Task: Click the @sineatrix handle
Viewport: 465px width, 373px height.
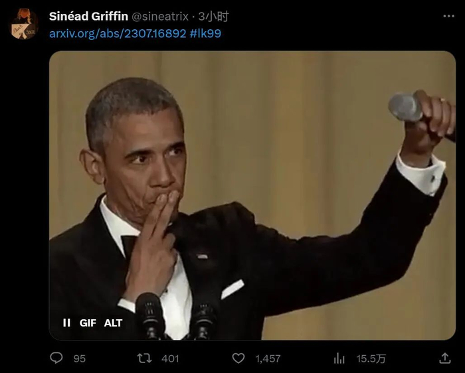Action: coord(160,16)
